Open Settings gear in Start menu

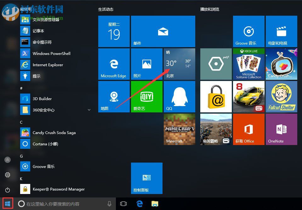pos(8,175)
